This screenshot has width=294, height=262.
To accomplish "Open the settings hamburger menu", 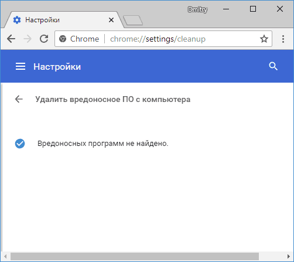I will [x=20, y=66].
